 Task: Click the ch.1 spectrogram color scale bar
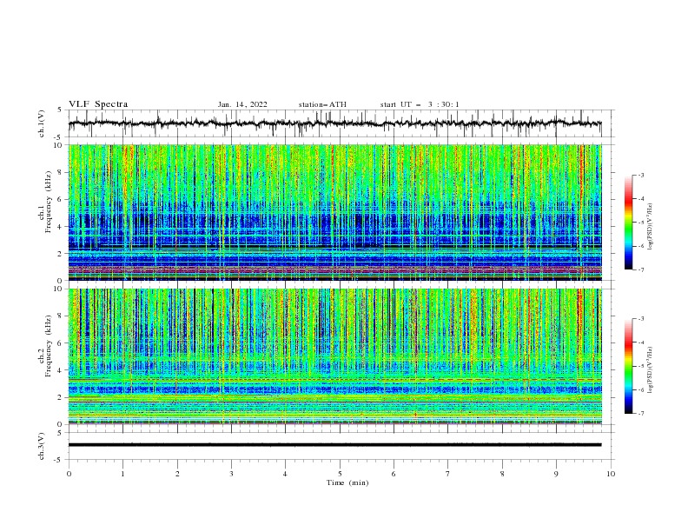coord(628,222)
